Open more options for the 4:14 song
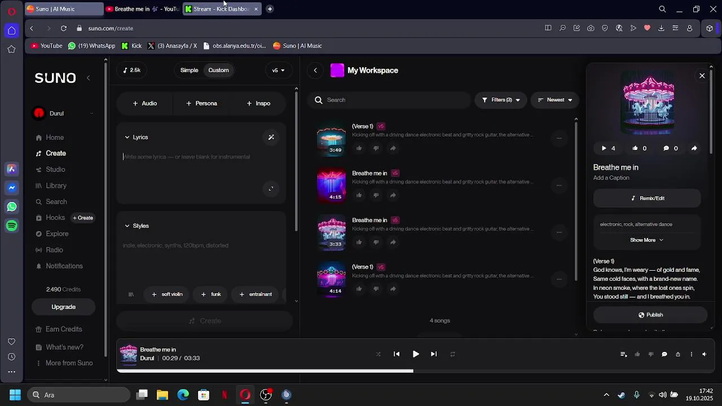This screenshot has height=406, width=722. tap(559, 279)
